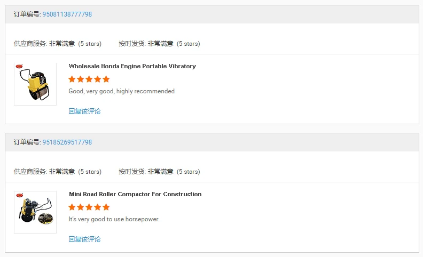Image resolution: width=423 pixels, height=257 pixels.
Task: Click fifth star of Mini Road Roller rating
Action: [106, 207]
